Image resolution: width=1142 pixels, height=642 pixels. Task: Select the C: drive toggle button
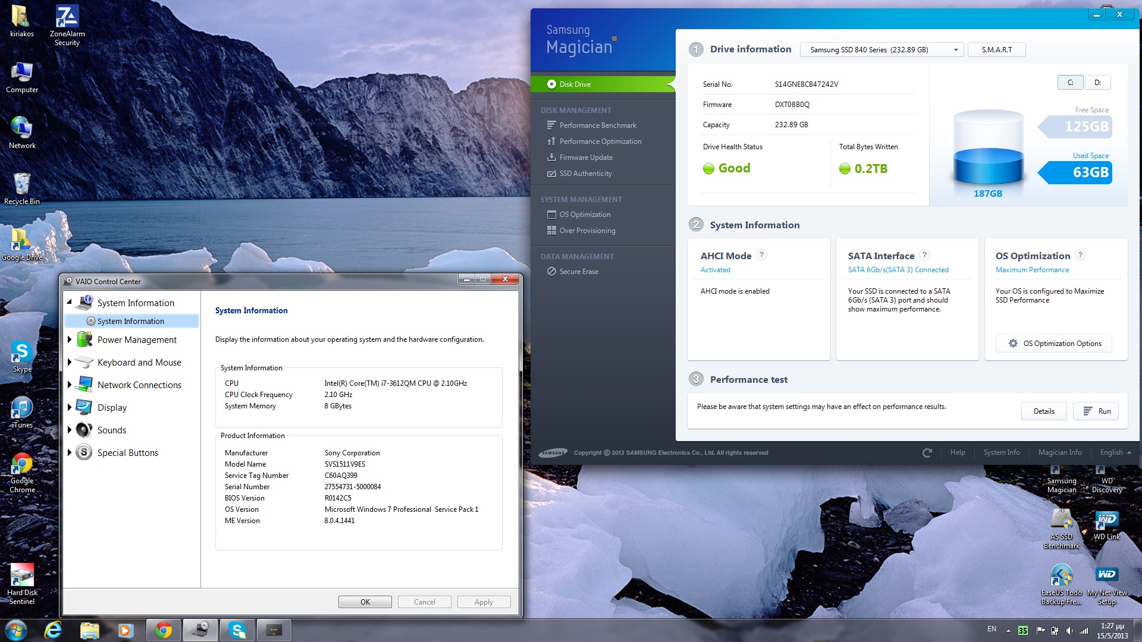tap(1070, 83)
